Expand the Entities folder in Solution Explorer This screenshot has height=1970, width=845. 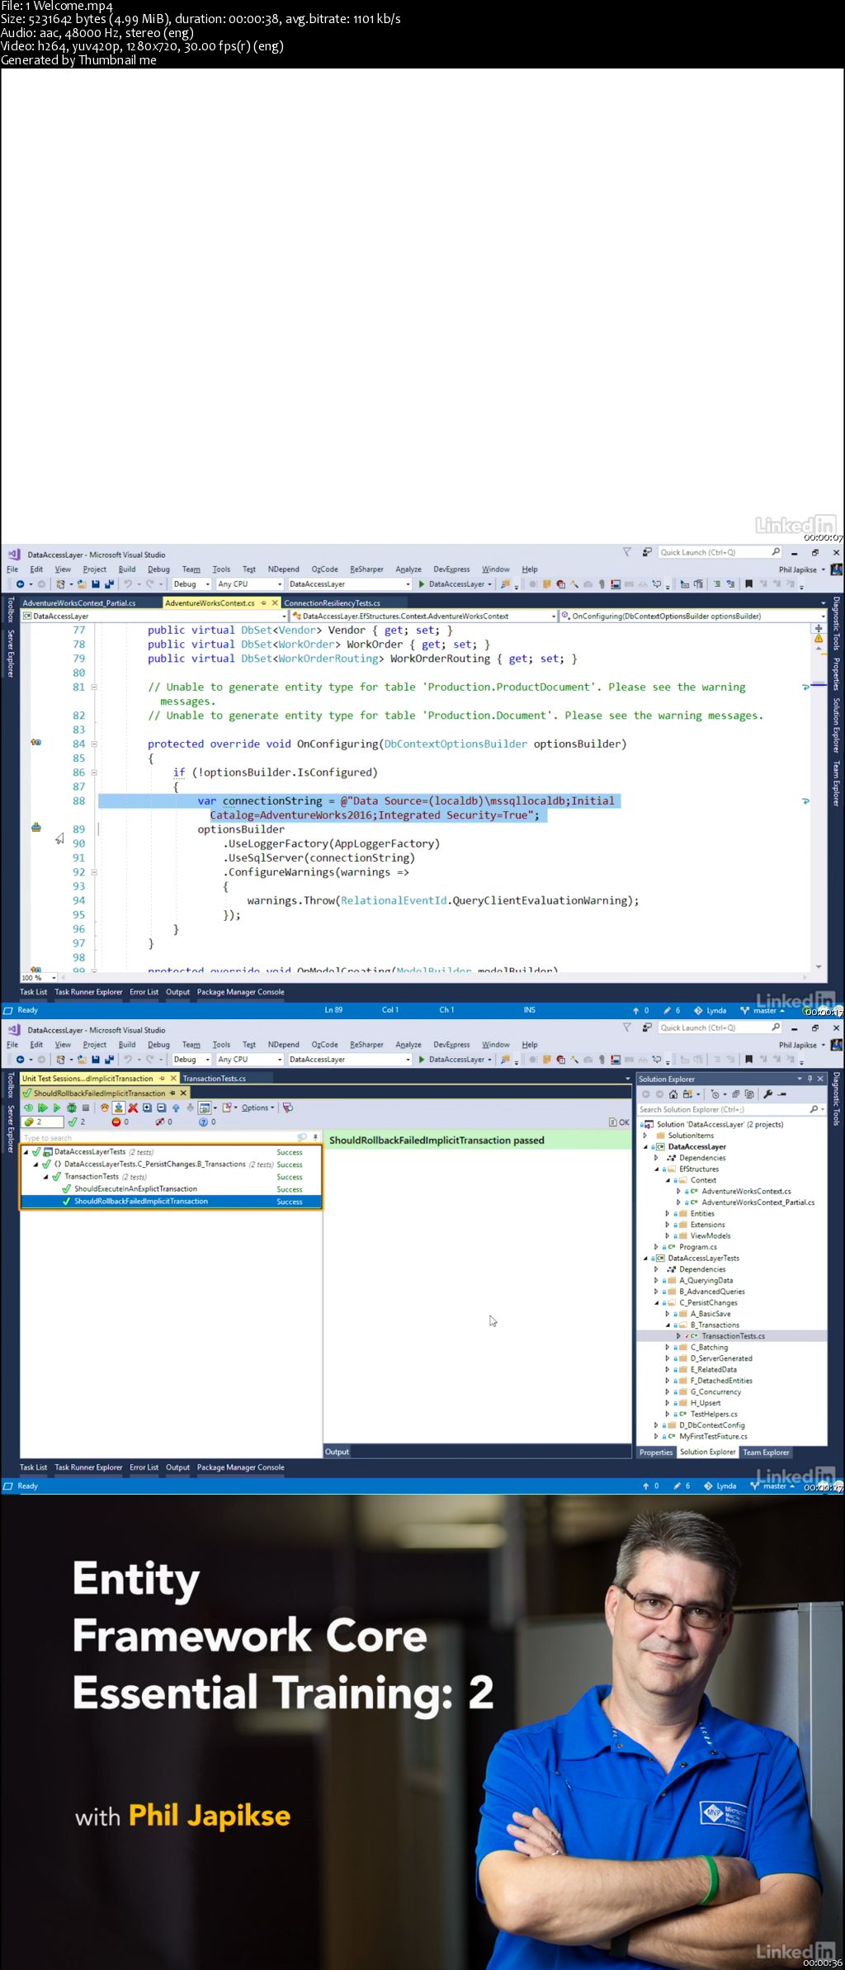[668, 1213]
